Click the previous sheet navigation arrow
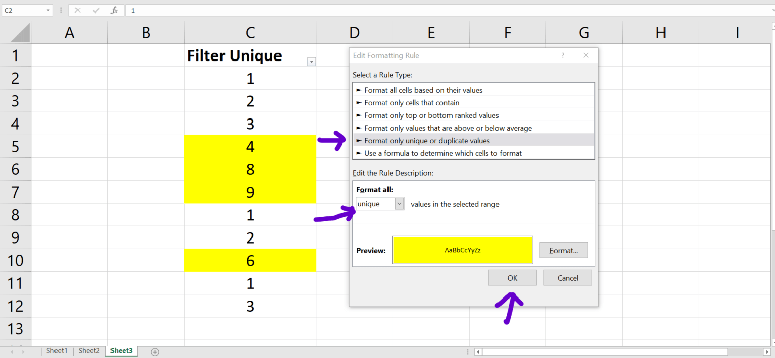This screenshot has height=358, width=775. (x=11, y=351)
